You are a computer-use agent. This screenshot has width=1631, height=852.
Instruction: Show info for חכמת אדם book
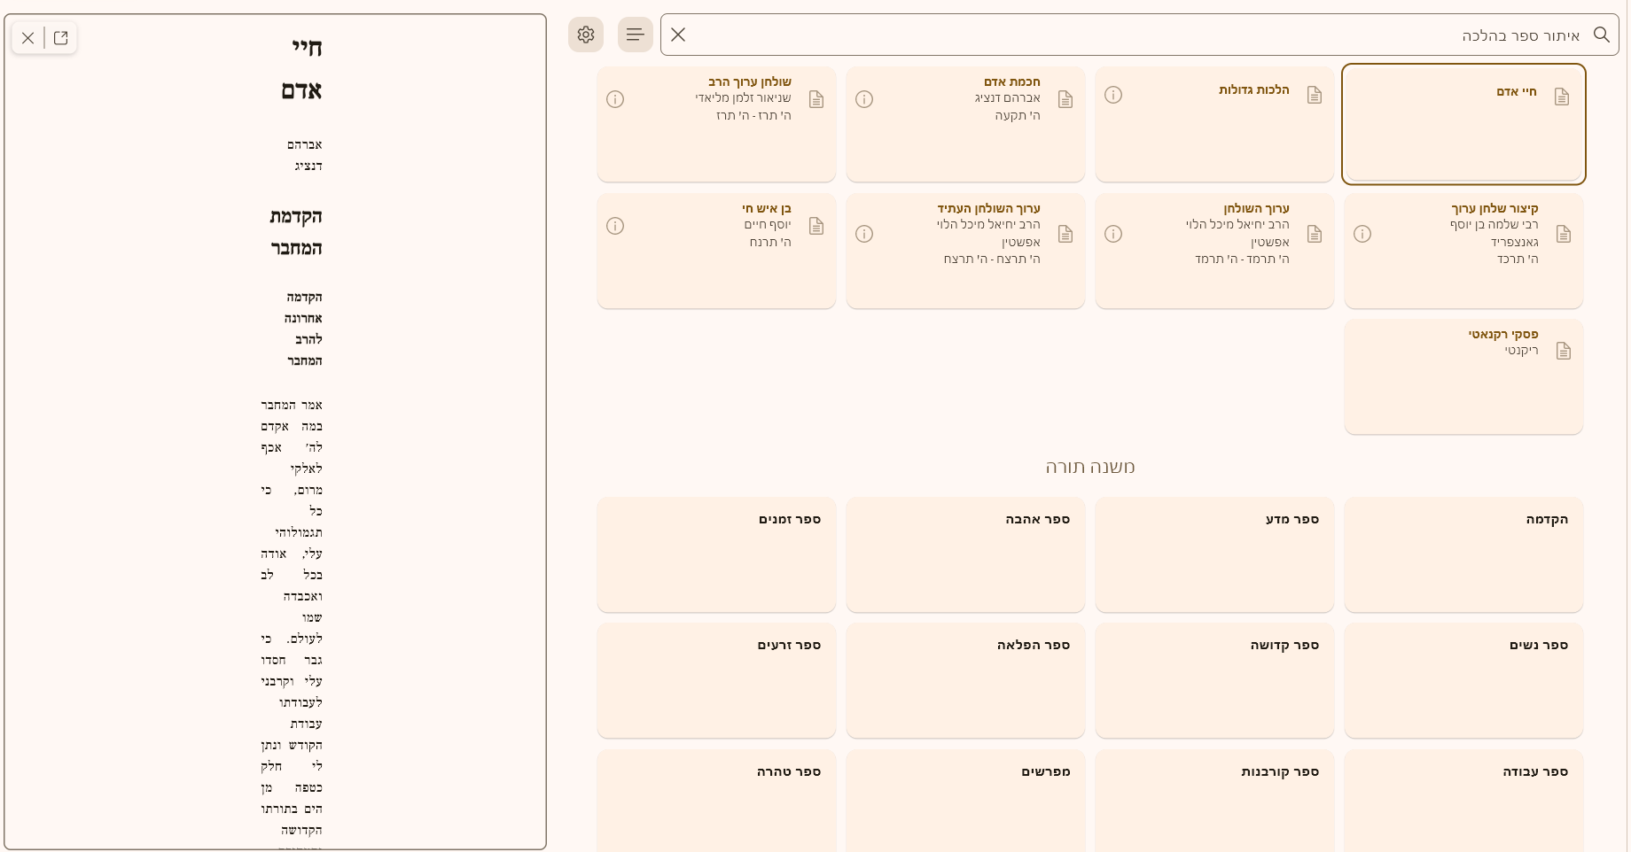(864, 99)
